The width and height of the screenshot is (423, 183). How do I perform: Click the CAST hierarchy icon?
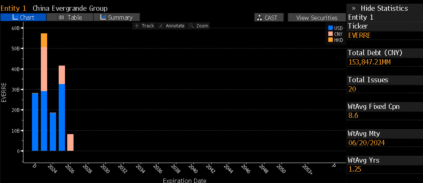point(260,18)
